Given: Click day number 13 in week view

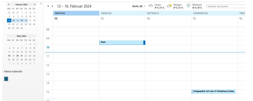Looking at the screenshot, I should pos(102,18).
